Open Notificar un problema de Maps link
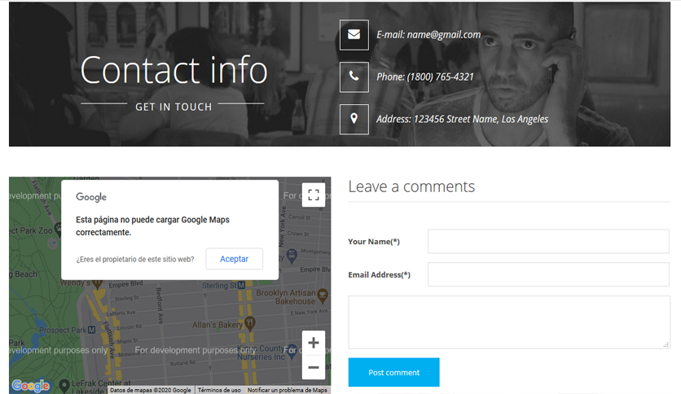Screen dimensions: 681x394 (x=287, y=390)
